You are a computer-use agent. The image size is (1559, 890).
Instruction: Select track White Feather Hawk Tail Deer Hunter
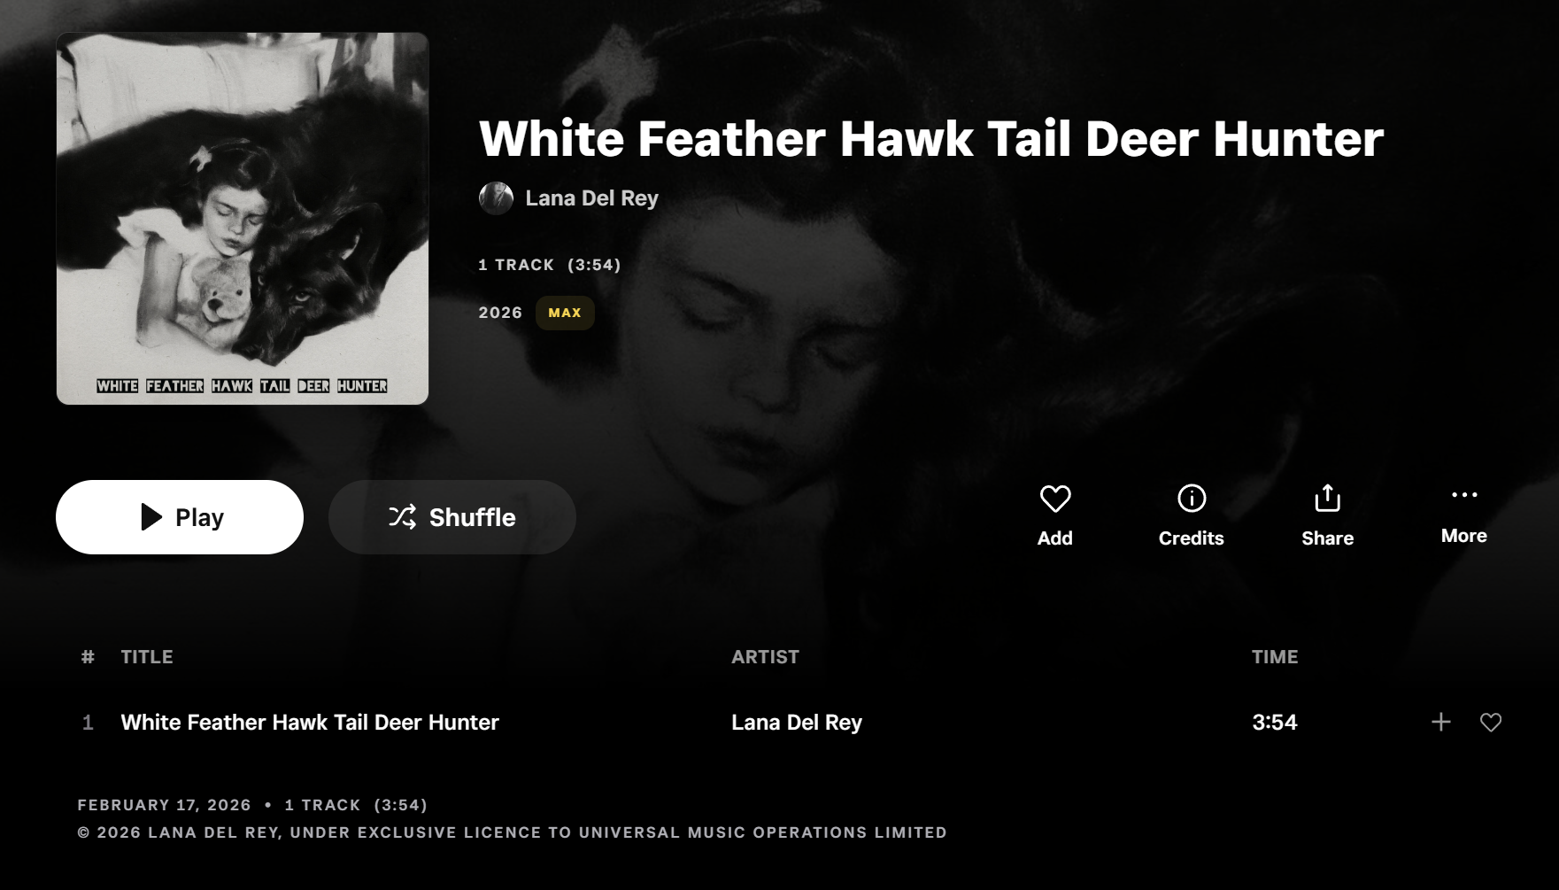[310, 723]
